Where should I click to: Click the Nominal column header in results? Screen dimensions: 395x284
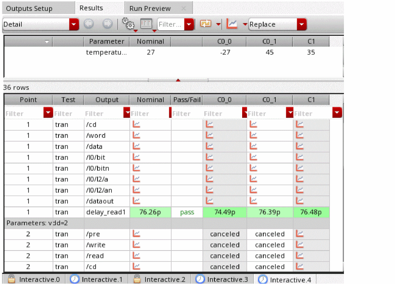(x=150, y=100)
